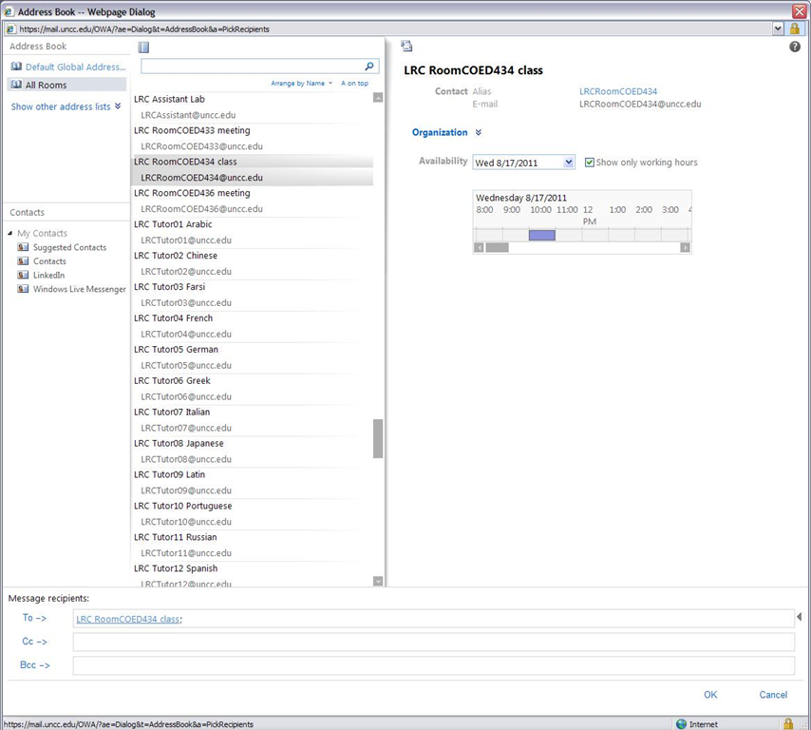This screenshot has height=730, width=811.
Task: Toggle Show only working hours checkbox
Action: [590, 163]
